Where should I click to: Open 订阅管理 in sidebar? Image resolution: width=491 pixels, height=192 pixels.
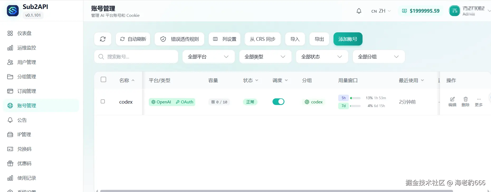click(x=41, y=91)
